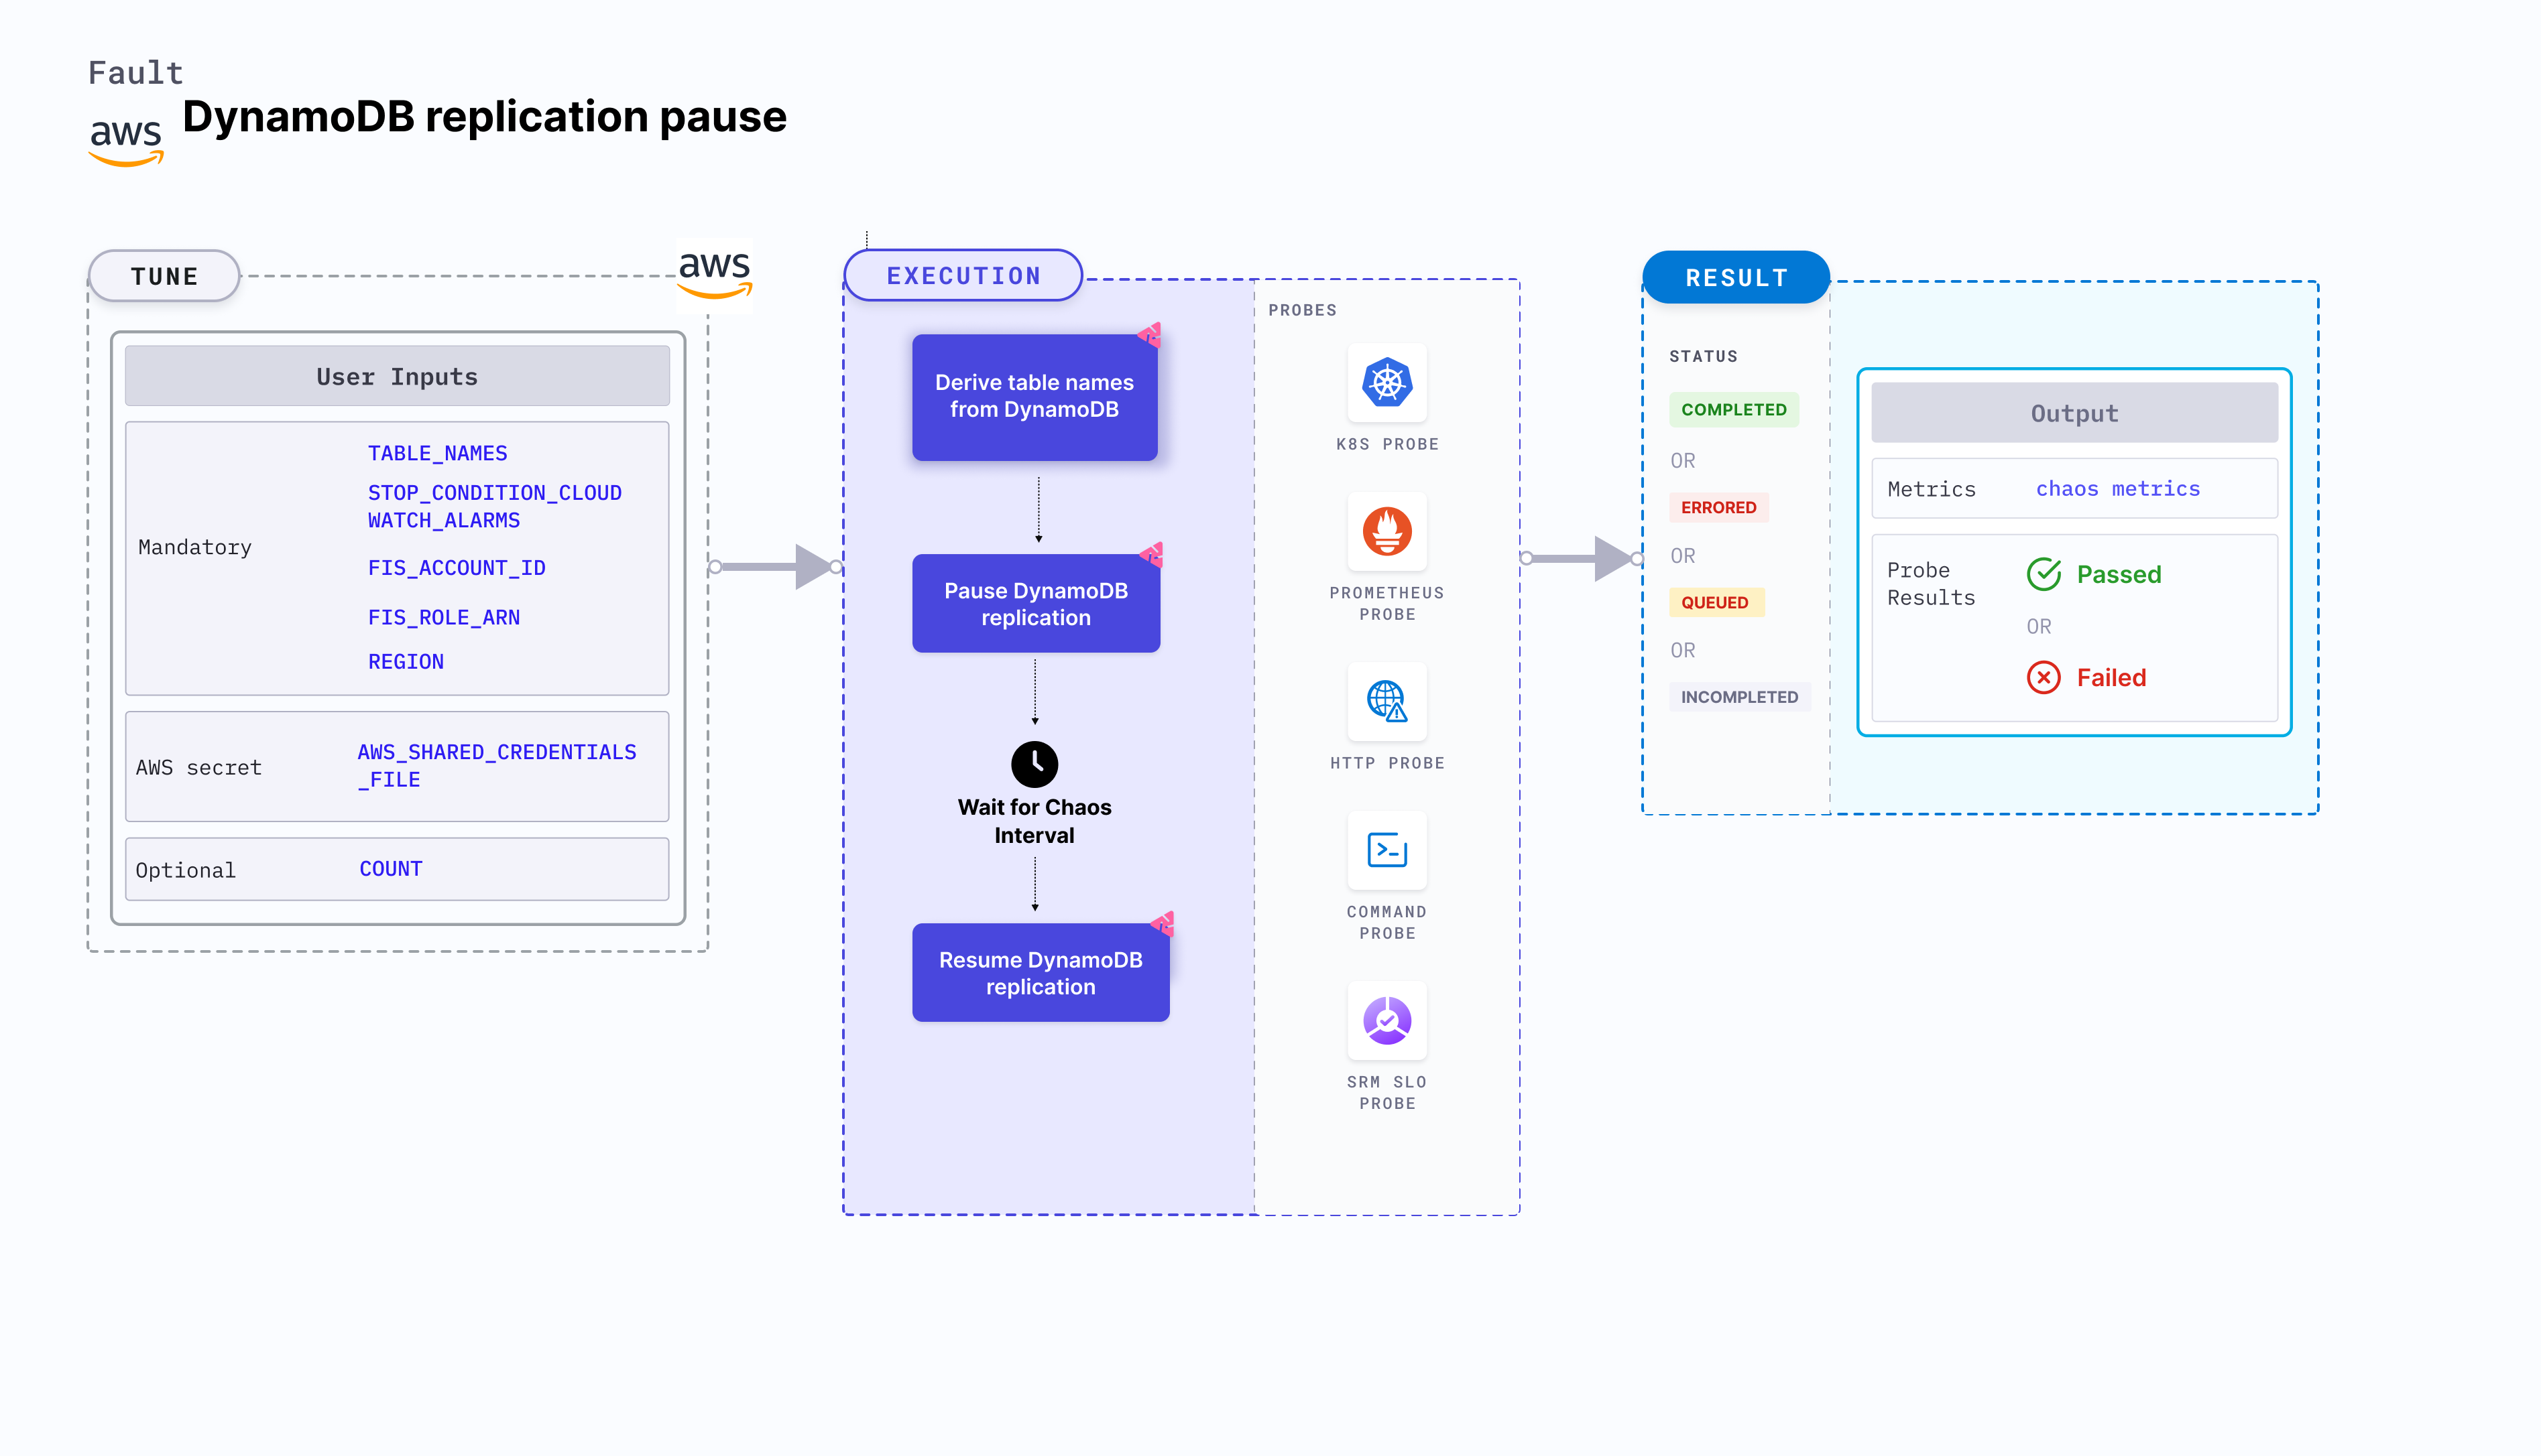Select the K8S probe icon
The width and height of the screenshot is (2541, 1456).
[1388, 383]
